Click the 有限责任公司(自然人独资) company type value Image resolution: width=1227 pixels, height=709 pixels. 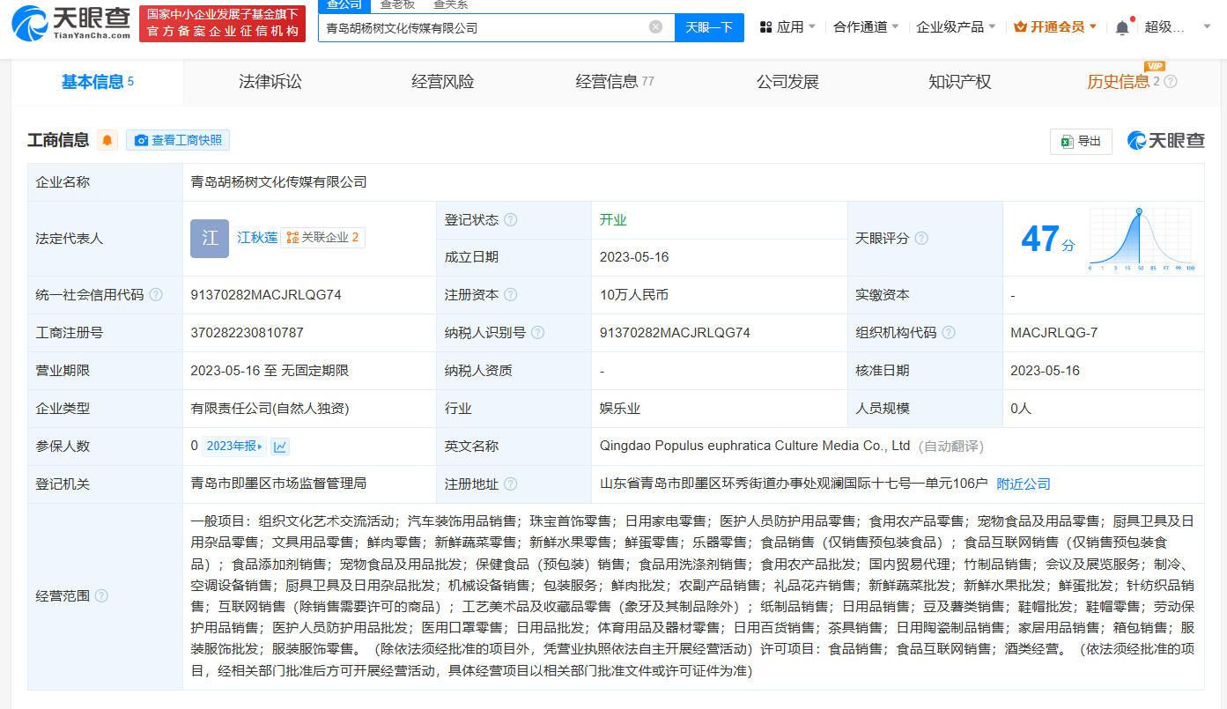270,409
